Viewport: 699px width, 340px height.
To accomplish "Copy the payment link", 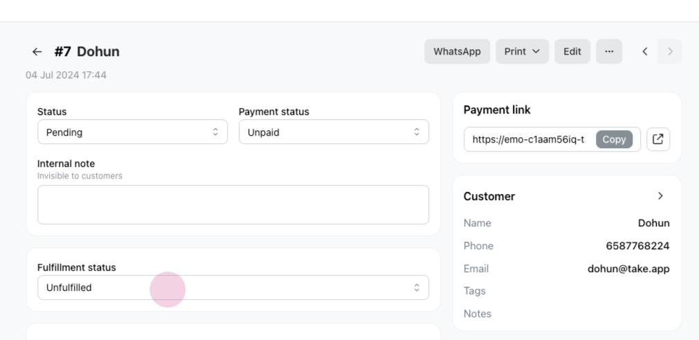I will point(614,139).
